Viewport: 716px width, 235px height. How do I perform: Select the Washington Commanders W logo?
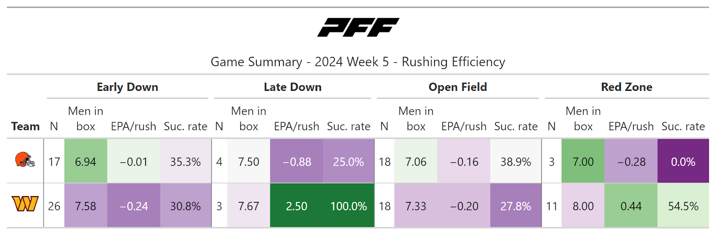(x=25, y=204)
